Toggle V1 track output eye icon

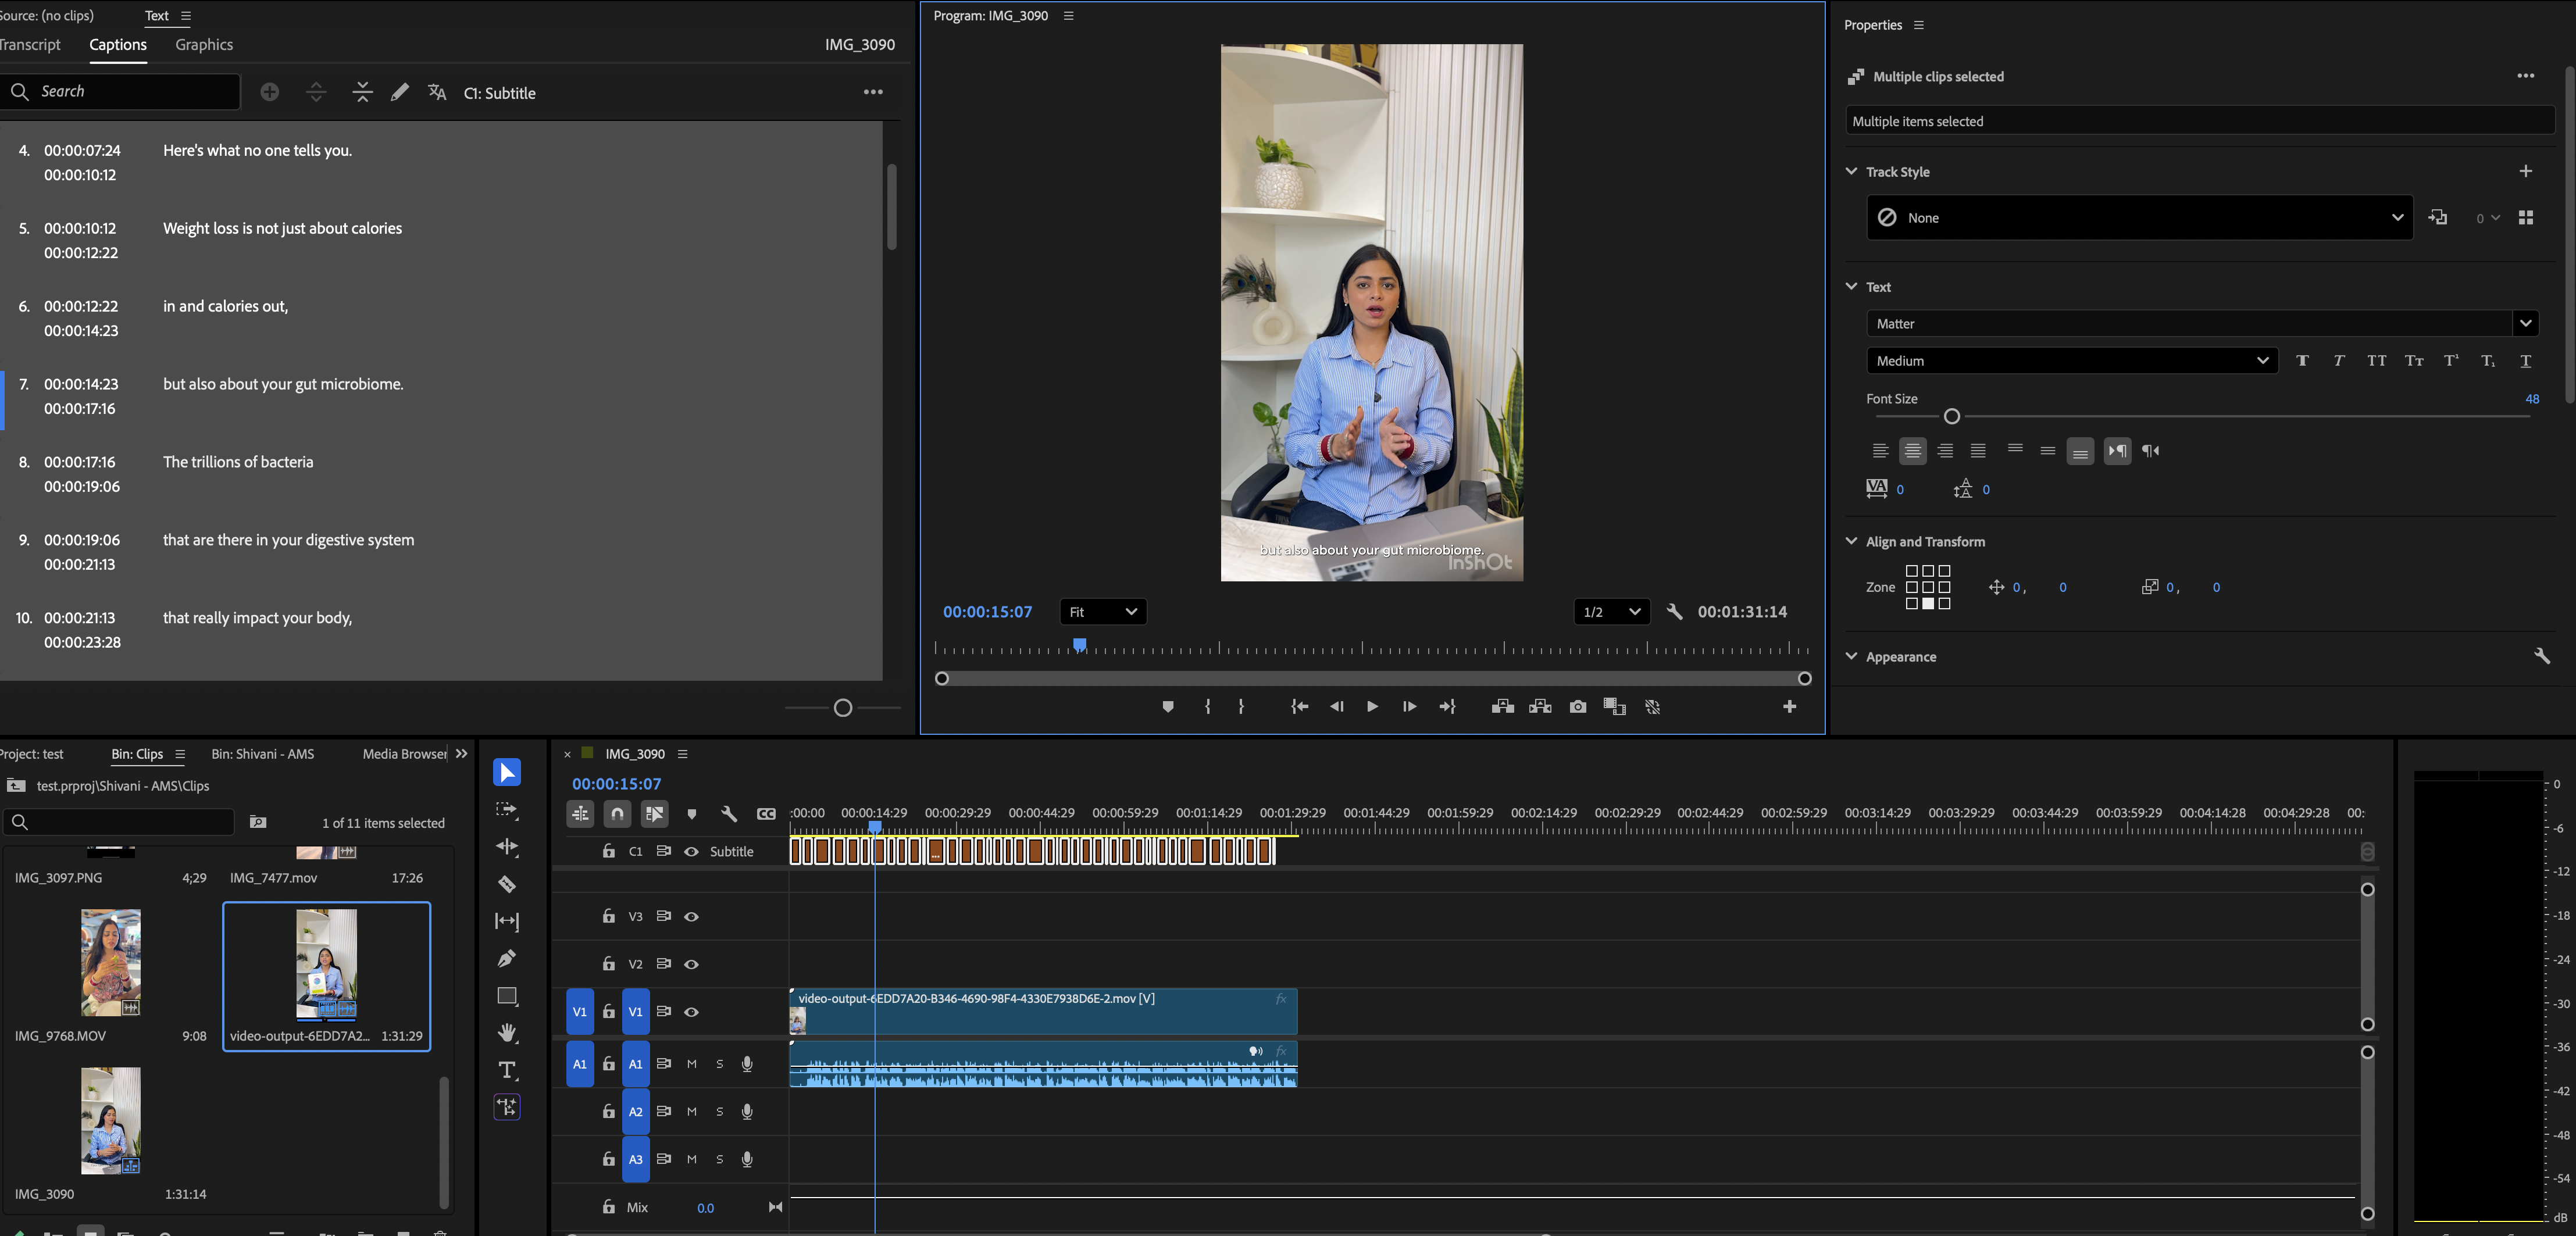tap(691, 1012)
